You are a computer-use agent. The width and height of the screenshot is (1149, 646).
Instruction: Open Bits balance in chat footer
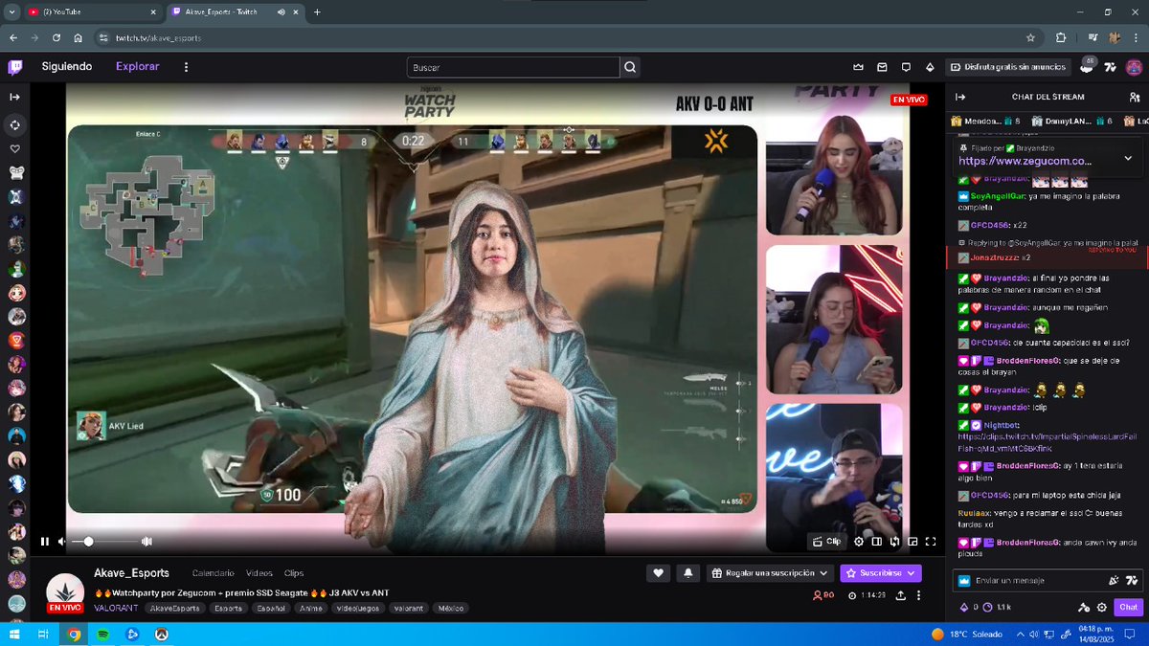click(x=967, y=607)
